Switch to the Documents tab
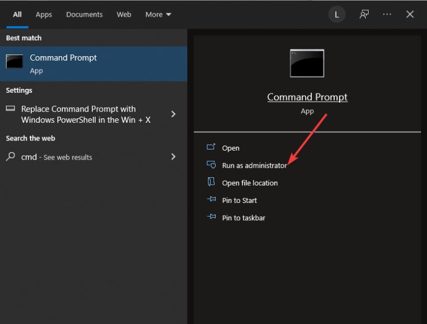Screen dimensions: 427x324 [x=85, y=14]
